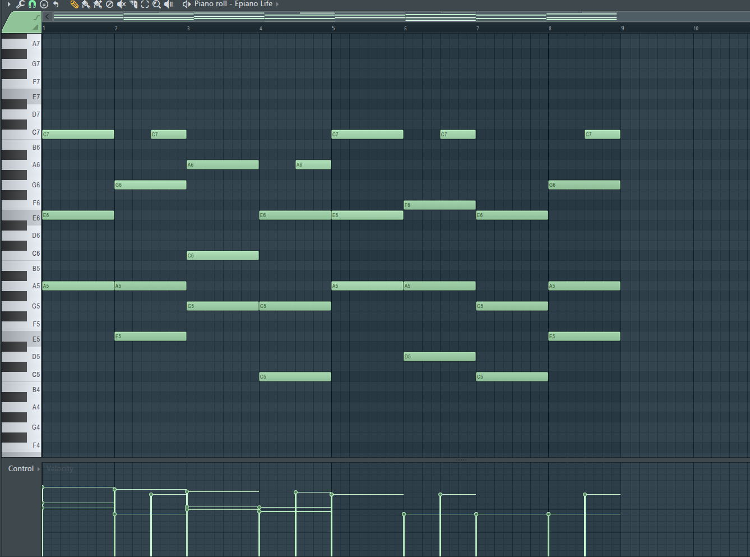Select the Paint brush tool
The image size is (750, 557).
click(x=86, y=4)
